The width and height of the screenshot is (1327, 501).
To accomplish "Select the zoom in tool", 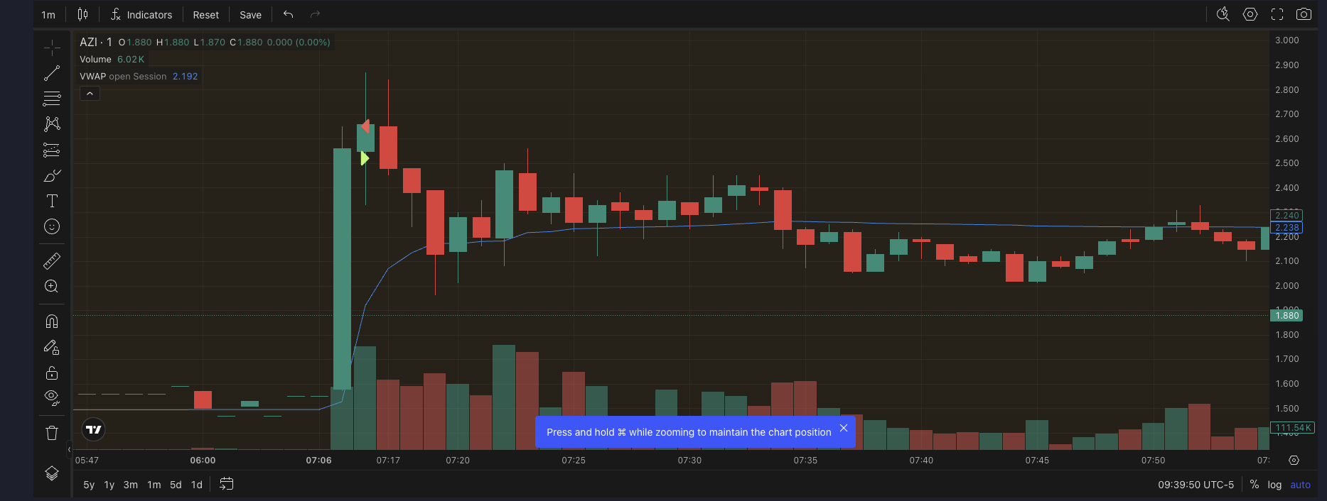I will (52, 287).
